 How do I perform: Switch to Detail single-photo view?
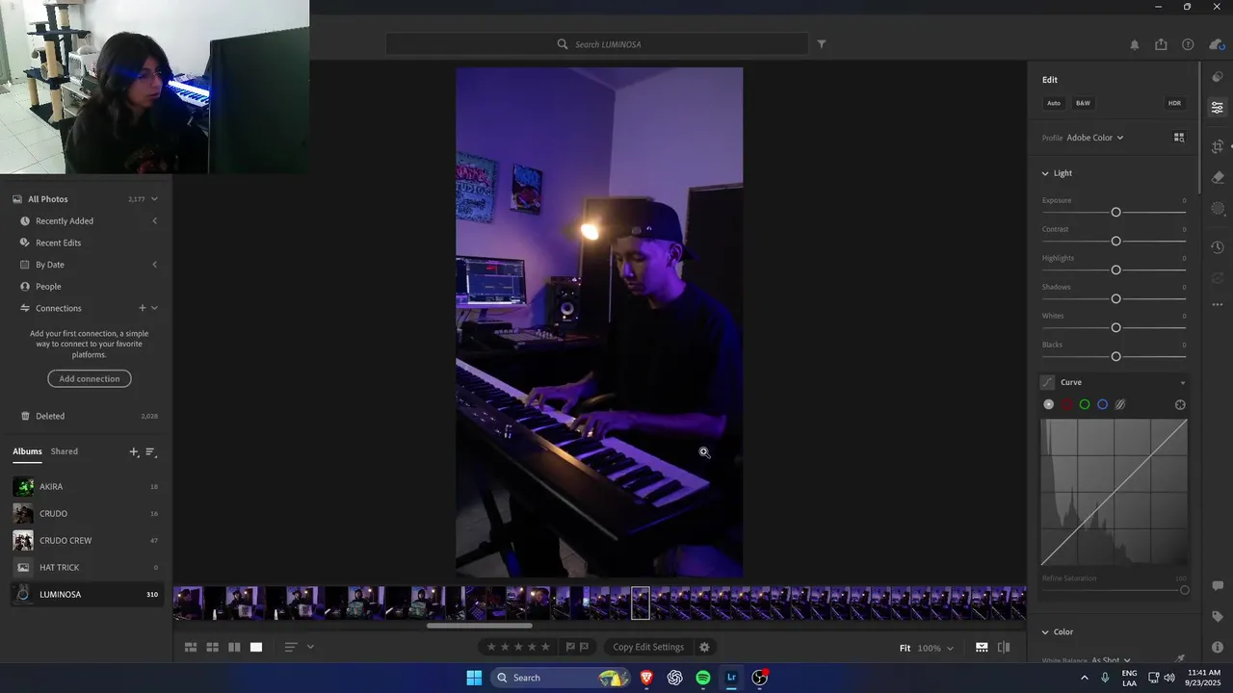point(256,647)
